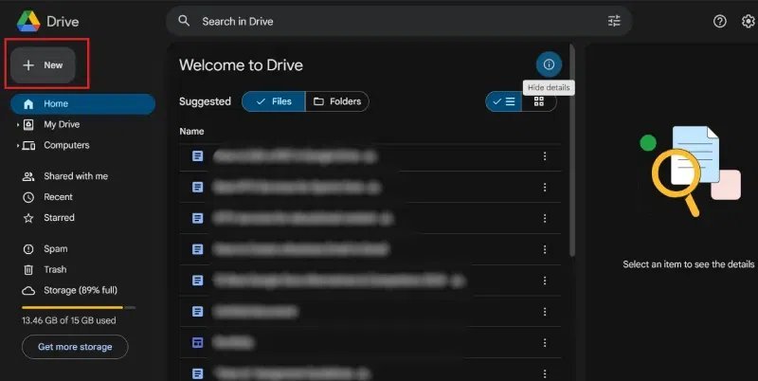Click the third file's document icon
The width and height of the screenshot is (758, 381).
pos(198,219)
